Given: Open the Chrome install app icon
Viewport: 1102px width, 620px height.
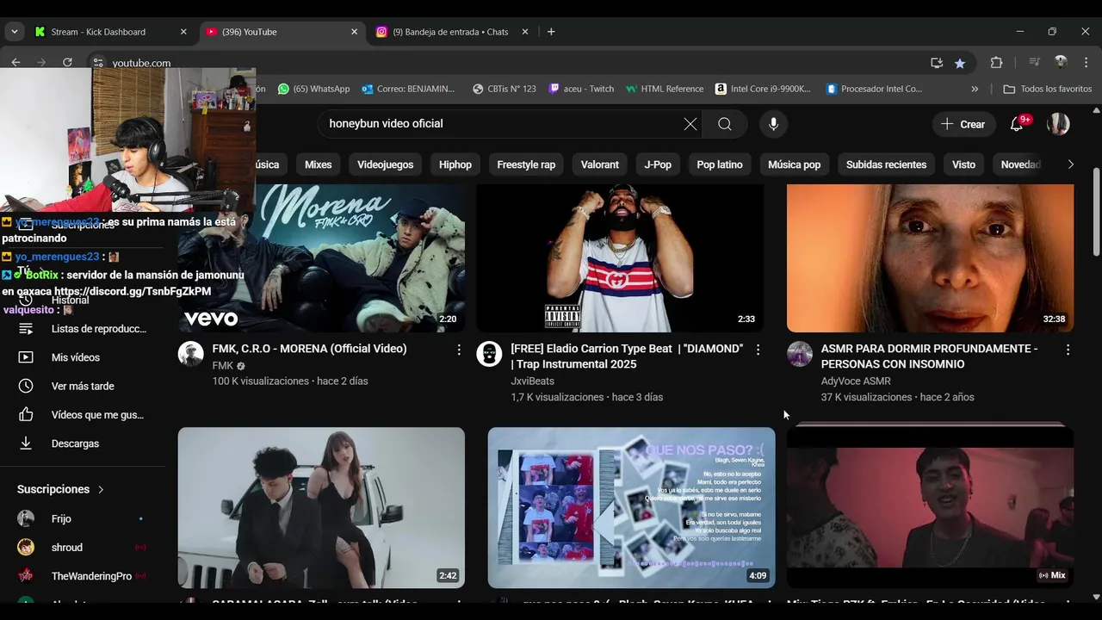Looking at the screenshot, I should (x=937, y=63).
